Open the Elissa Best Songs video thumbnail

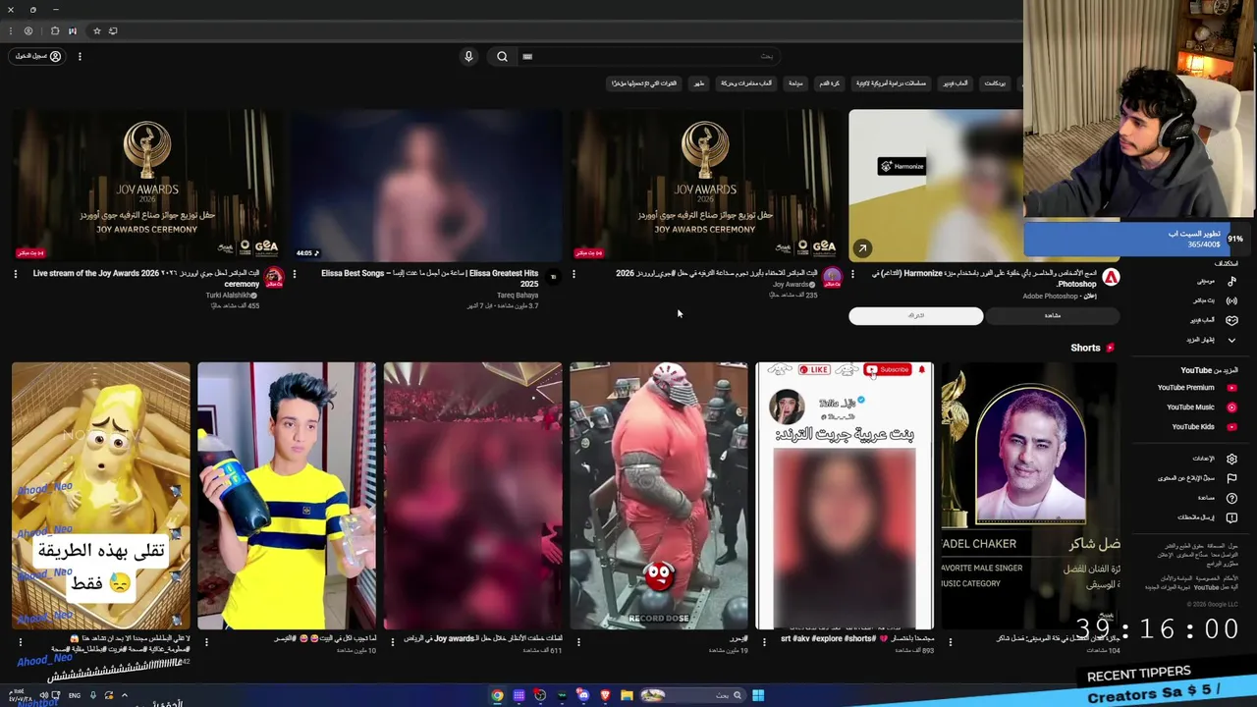426,185
